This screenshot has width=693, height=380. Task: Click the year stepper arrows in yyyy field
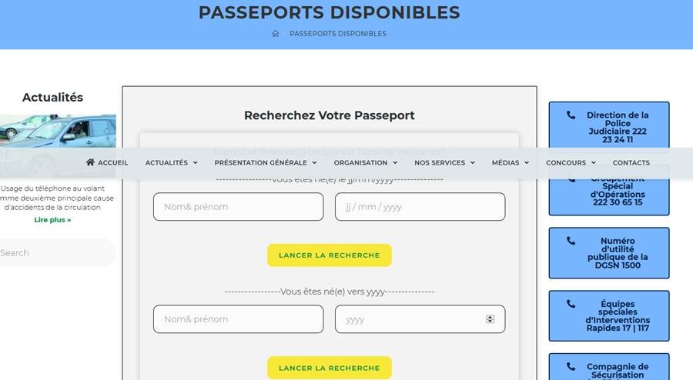coord(490,319)
